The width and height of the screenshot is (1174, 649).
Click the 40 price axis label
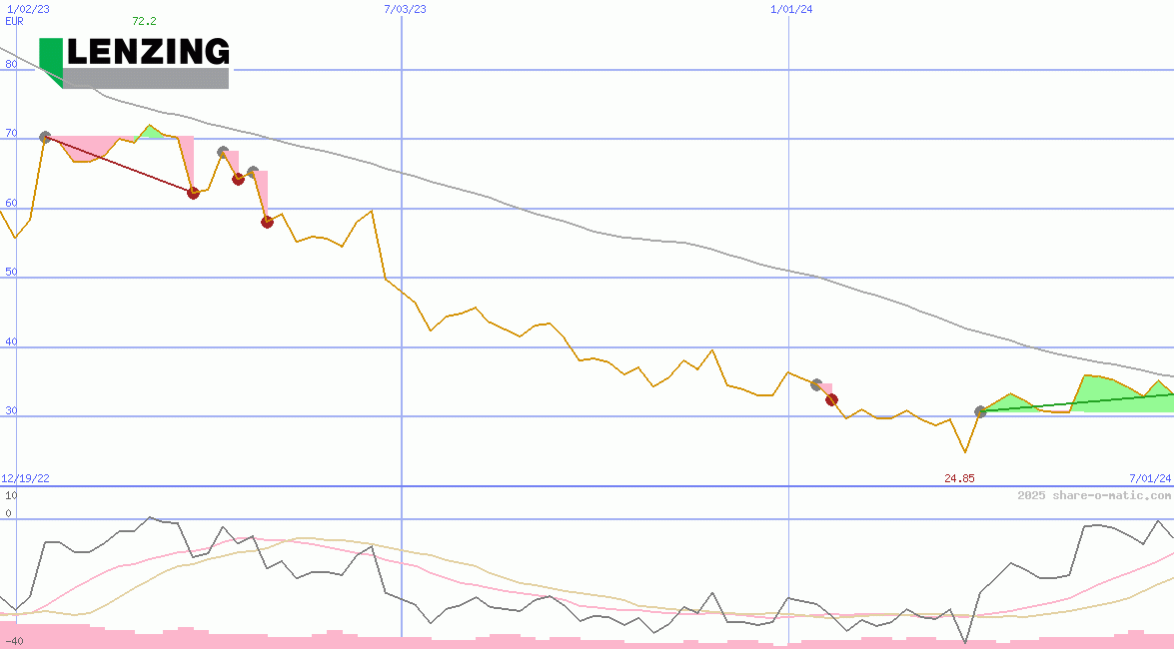pyautogui.click(x=11, y=341)
